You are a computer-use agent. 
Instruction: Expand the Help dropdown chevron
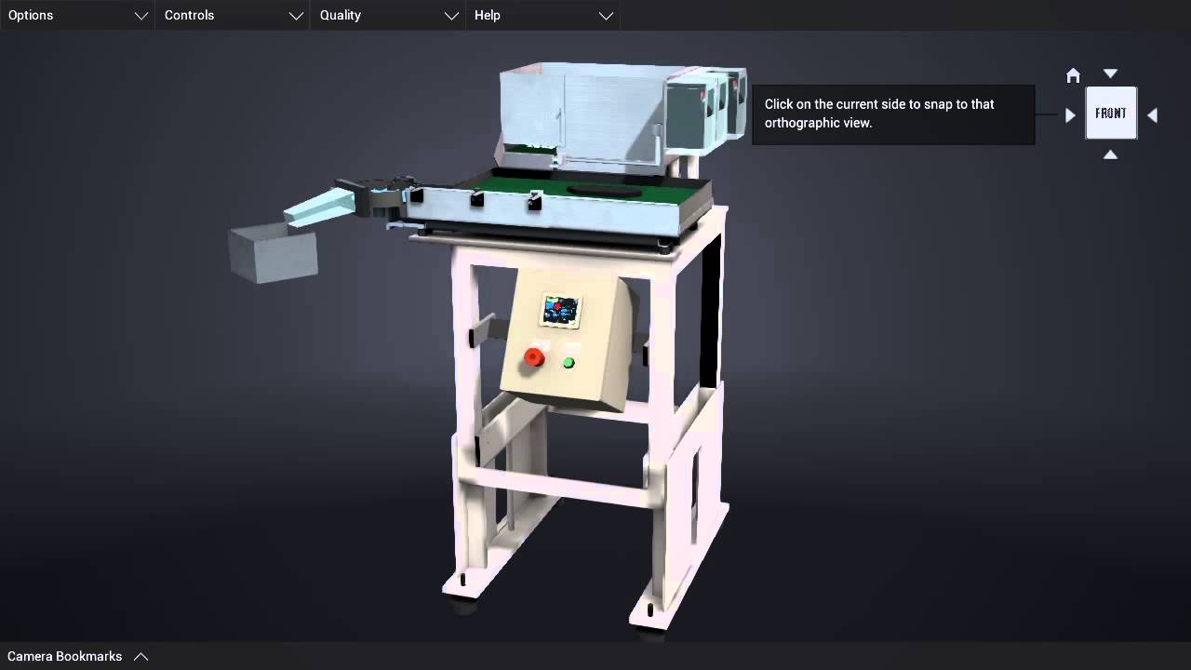pyautogui.click(x=606, y=16)
